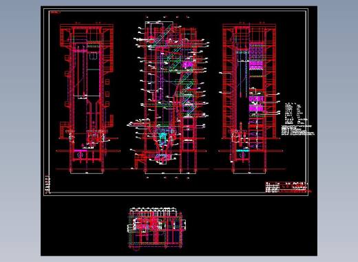This screenshot has height=262, width=358.
Task: Click the cyan burner component in center view
Action: pyautogui.click(x=162, y=138)
